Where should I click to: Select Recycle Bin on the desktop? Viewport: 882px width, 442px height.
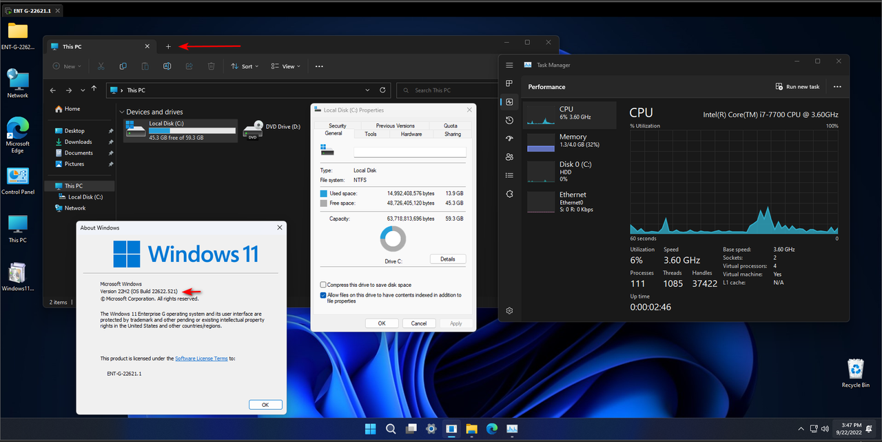pos(855,373)
